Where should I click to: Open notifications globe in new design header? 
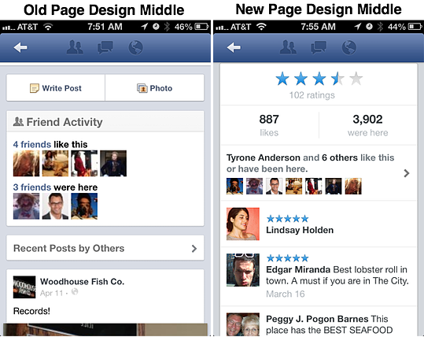348,47
